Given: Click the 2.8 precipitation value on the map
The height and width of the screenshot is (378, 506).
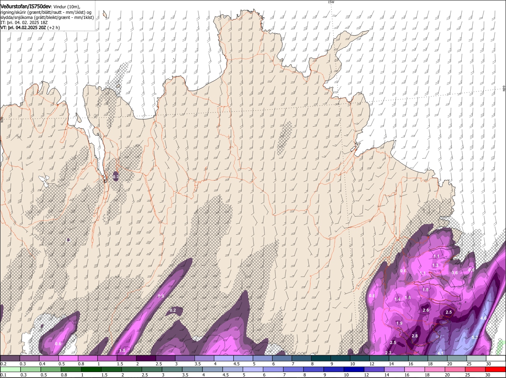Looking at the screenshot, I should [415, 336].
